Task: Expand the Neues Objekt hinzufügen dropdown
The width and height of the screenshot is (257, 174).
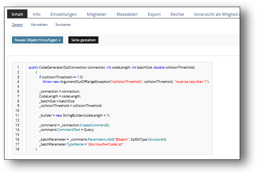Action: 38,40
